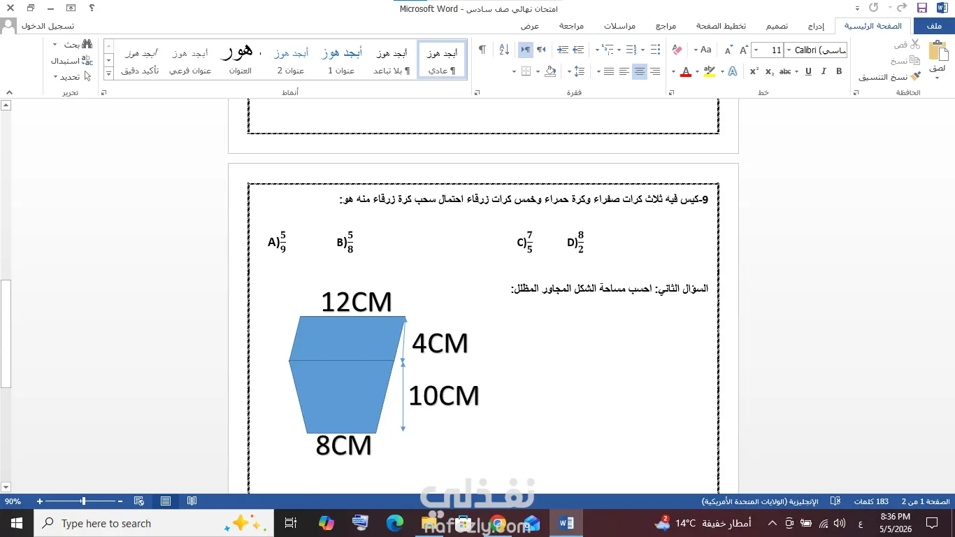Click the Align Left paragraph icon
Screen dimensions: 955x537
click(624, 71)
